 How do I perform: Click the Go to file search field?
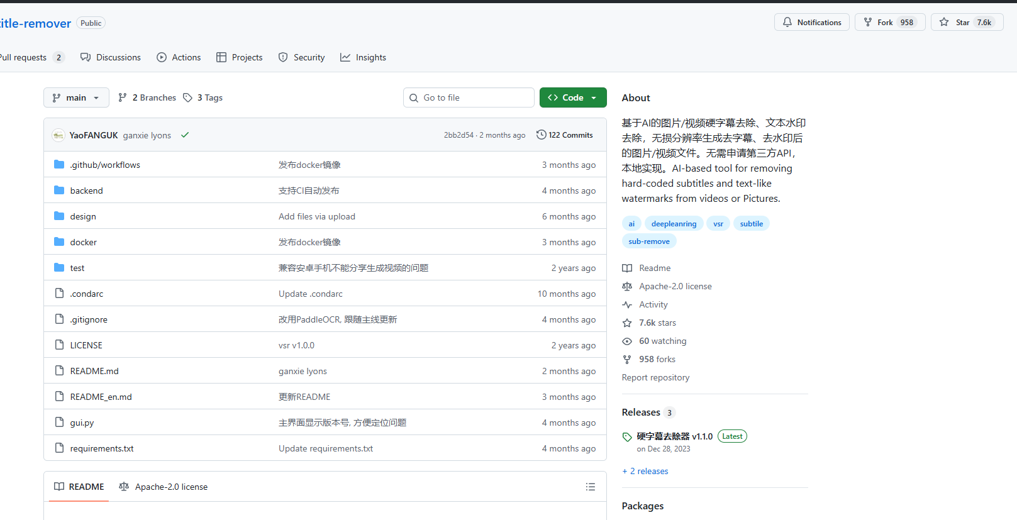click(x=469, y=97)
